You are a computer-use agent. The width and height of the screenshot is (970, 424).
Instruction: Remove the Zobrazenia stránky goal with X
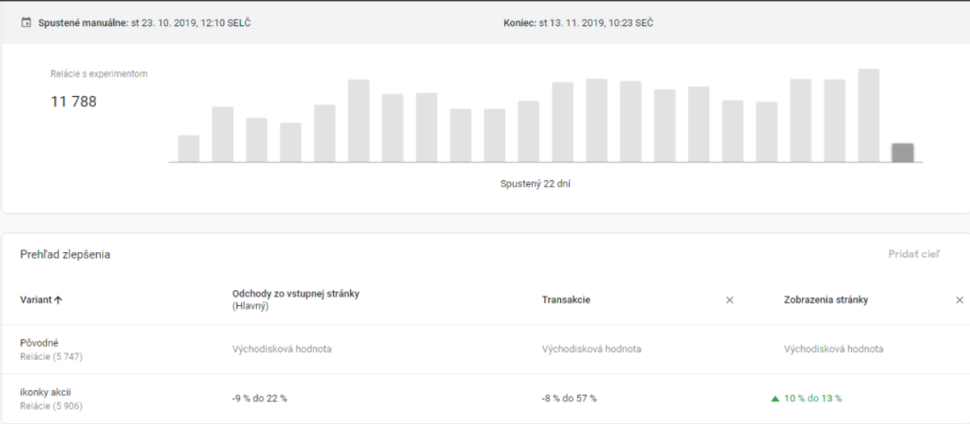[959, 300]
